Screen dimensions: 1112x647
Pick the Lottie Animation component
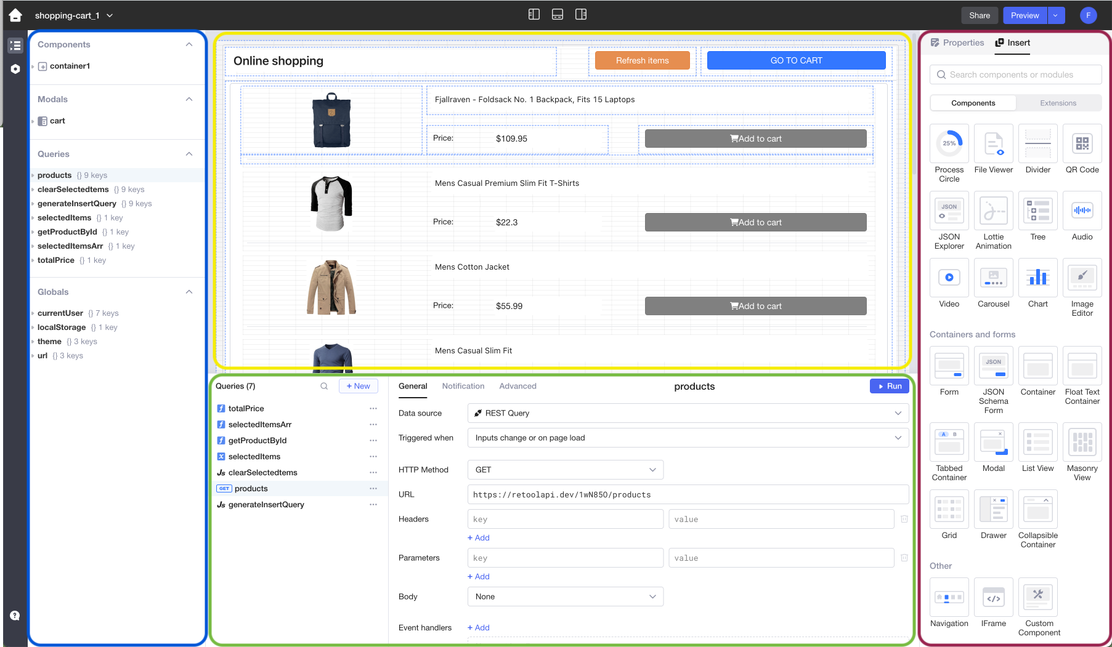993,211
